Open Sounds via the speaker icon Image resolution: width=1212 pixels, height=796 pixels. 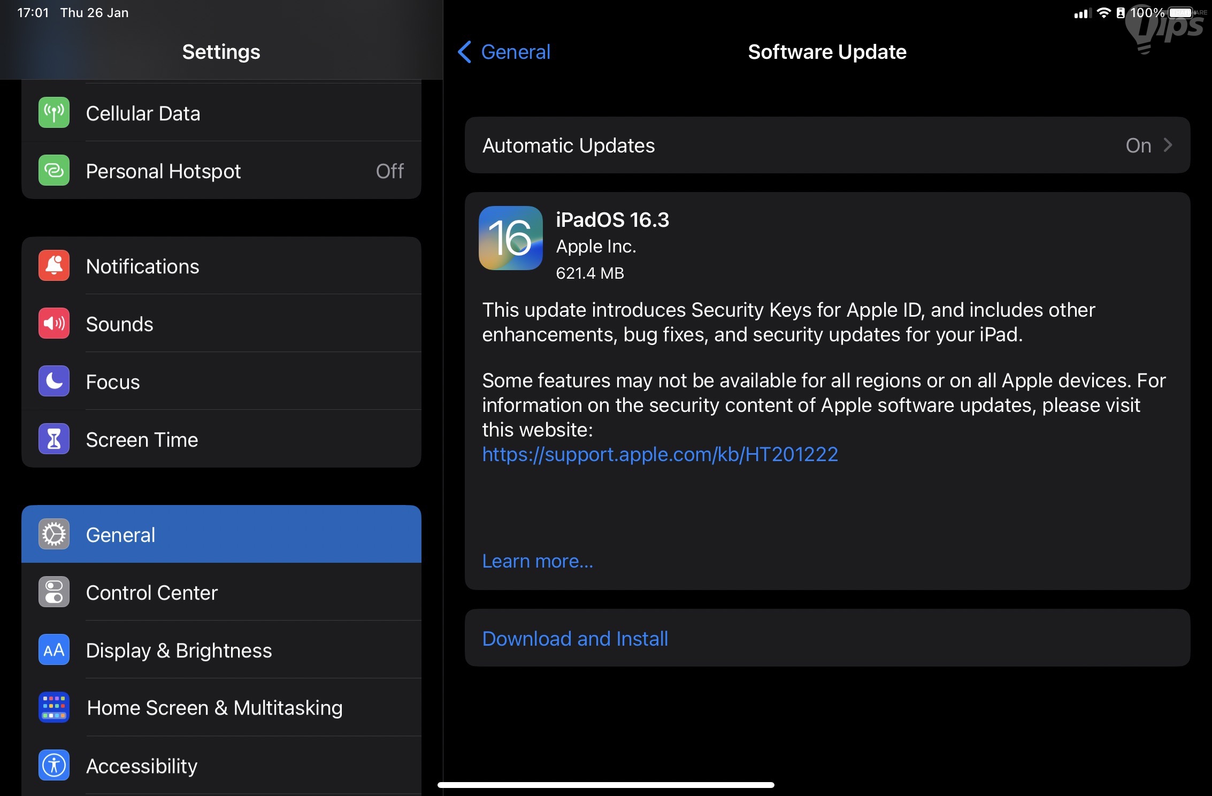(x=53, y=324)
